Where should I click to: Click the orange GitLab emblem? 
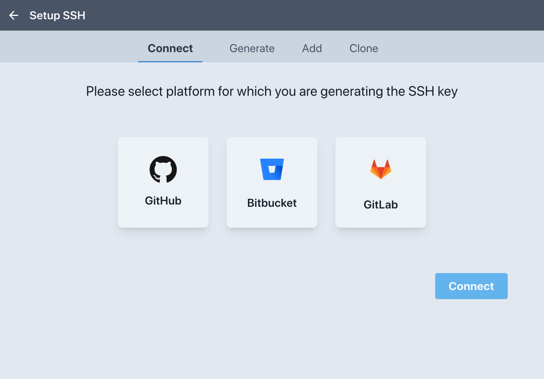[x=381, y=169]
